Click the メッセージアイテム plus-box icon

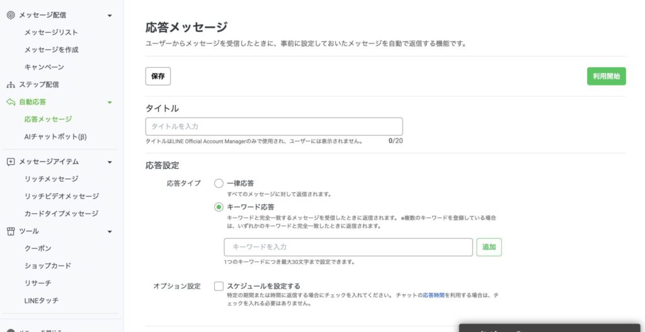tap(10, 162)
